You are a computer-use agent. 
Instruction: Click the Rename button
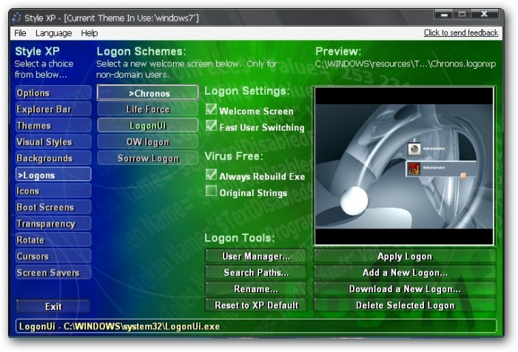pyautogui.click(x=256, y=289)
